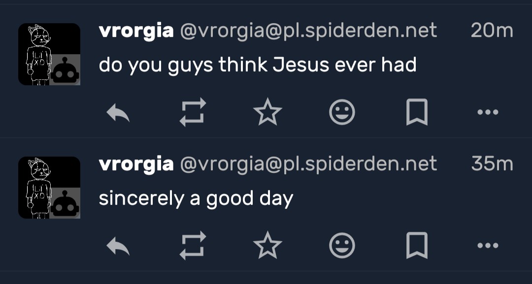Open more options for the 35m post
Screen dimensions: 532x284
coord(488,245)
